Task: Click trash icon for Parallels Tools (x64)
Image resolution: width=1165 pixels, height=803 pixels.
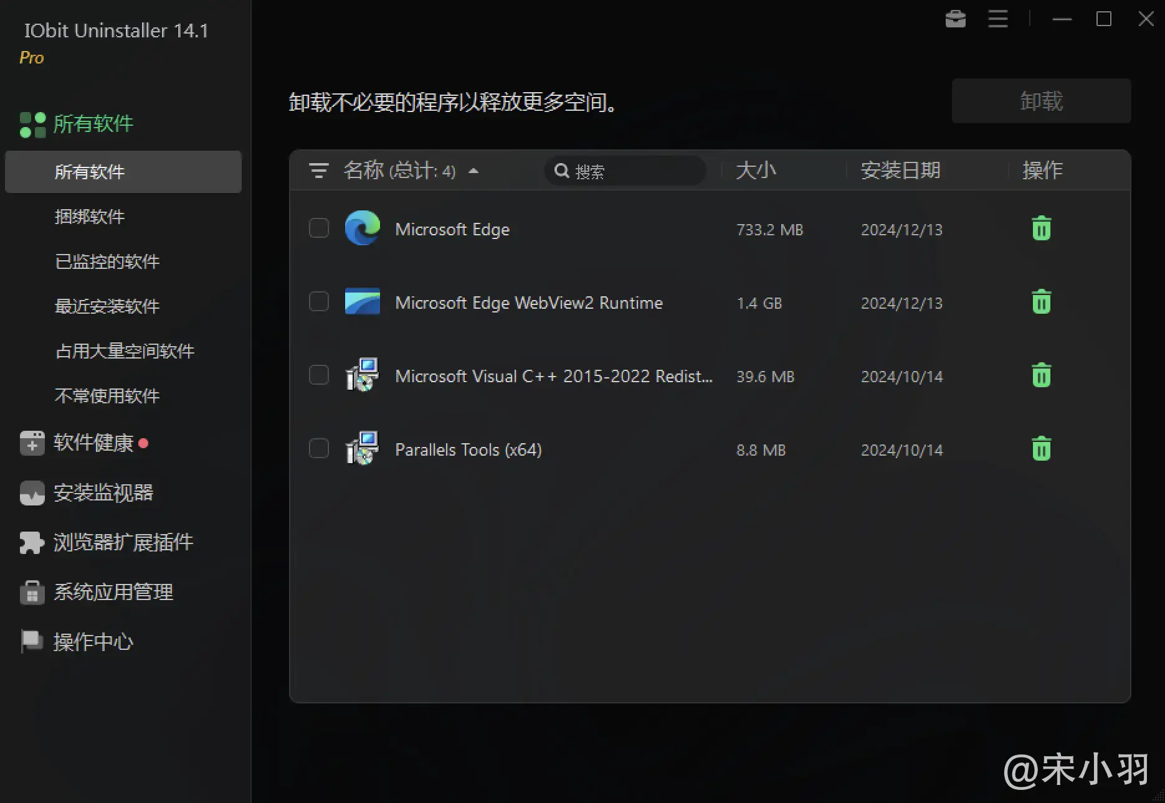Action: 1041,449
